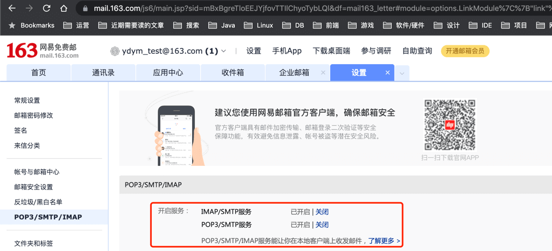Expand the tab overflow dropdown arrow
The height and width of the screenshot is (251, 552).
coord(403,73)
